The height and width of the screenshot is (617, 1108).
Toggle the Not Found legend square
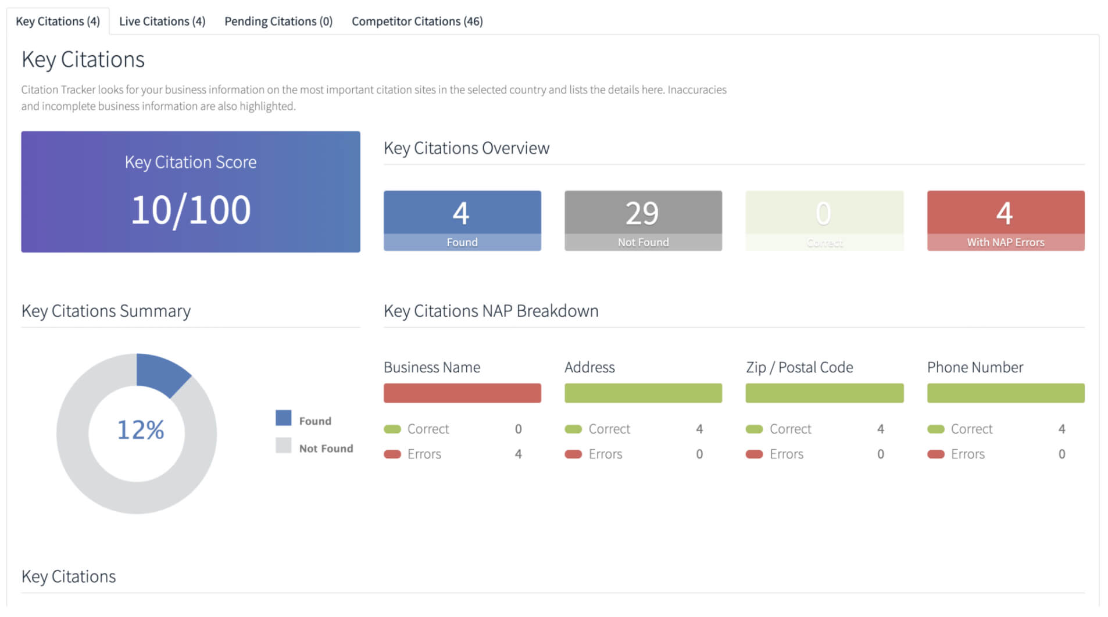coord(283,446)
